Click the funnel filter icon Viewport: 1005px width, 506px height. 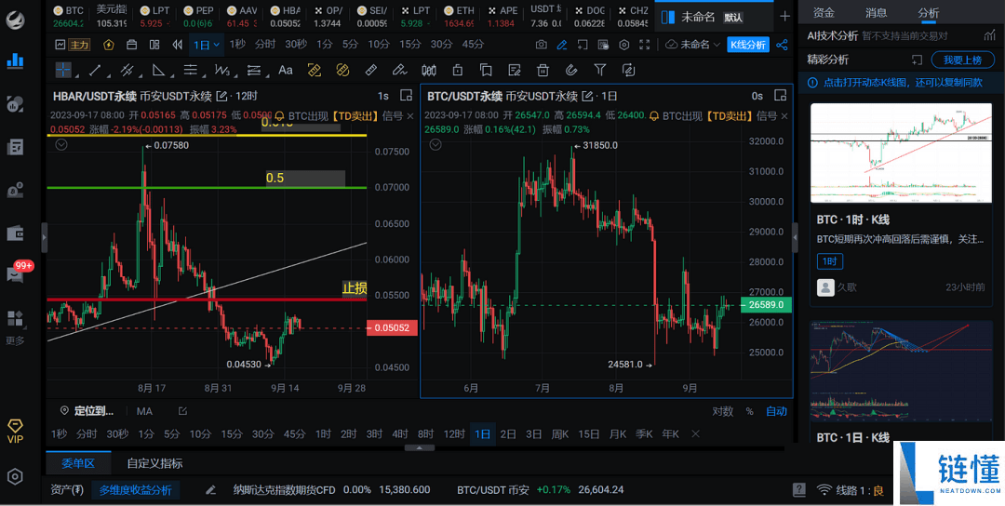click(x=600, y=70)
